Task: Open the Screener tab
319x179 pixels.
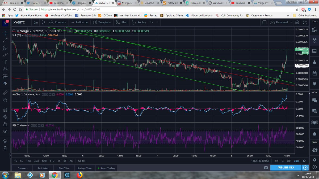Action: tap(22, 168)
